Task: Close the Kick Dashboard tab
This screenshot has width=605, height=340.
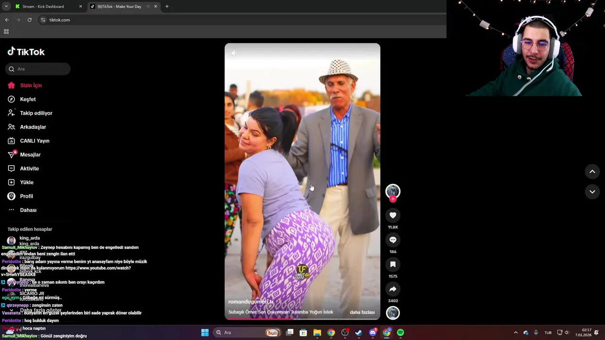Action: [80, 7]
